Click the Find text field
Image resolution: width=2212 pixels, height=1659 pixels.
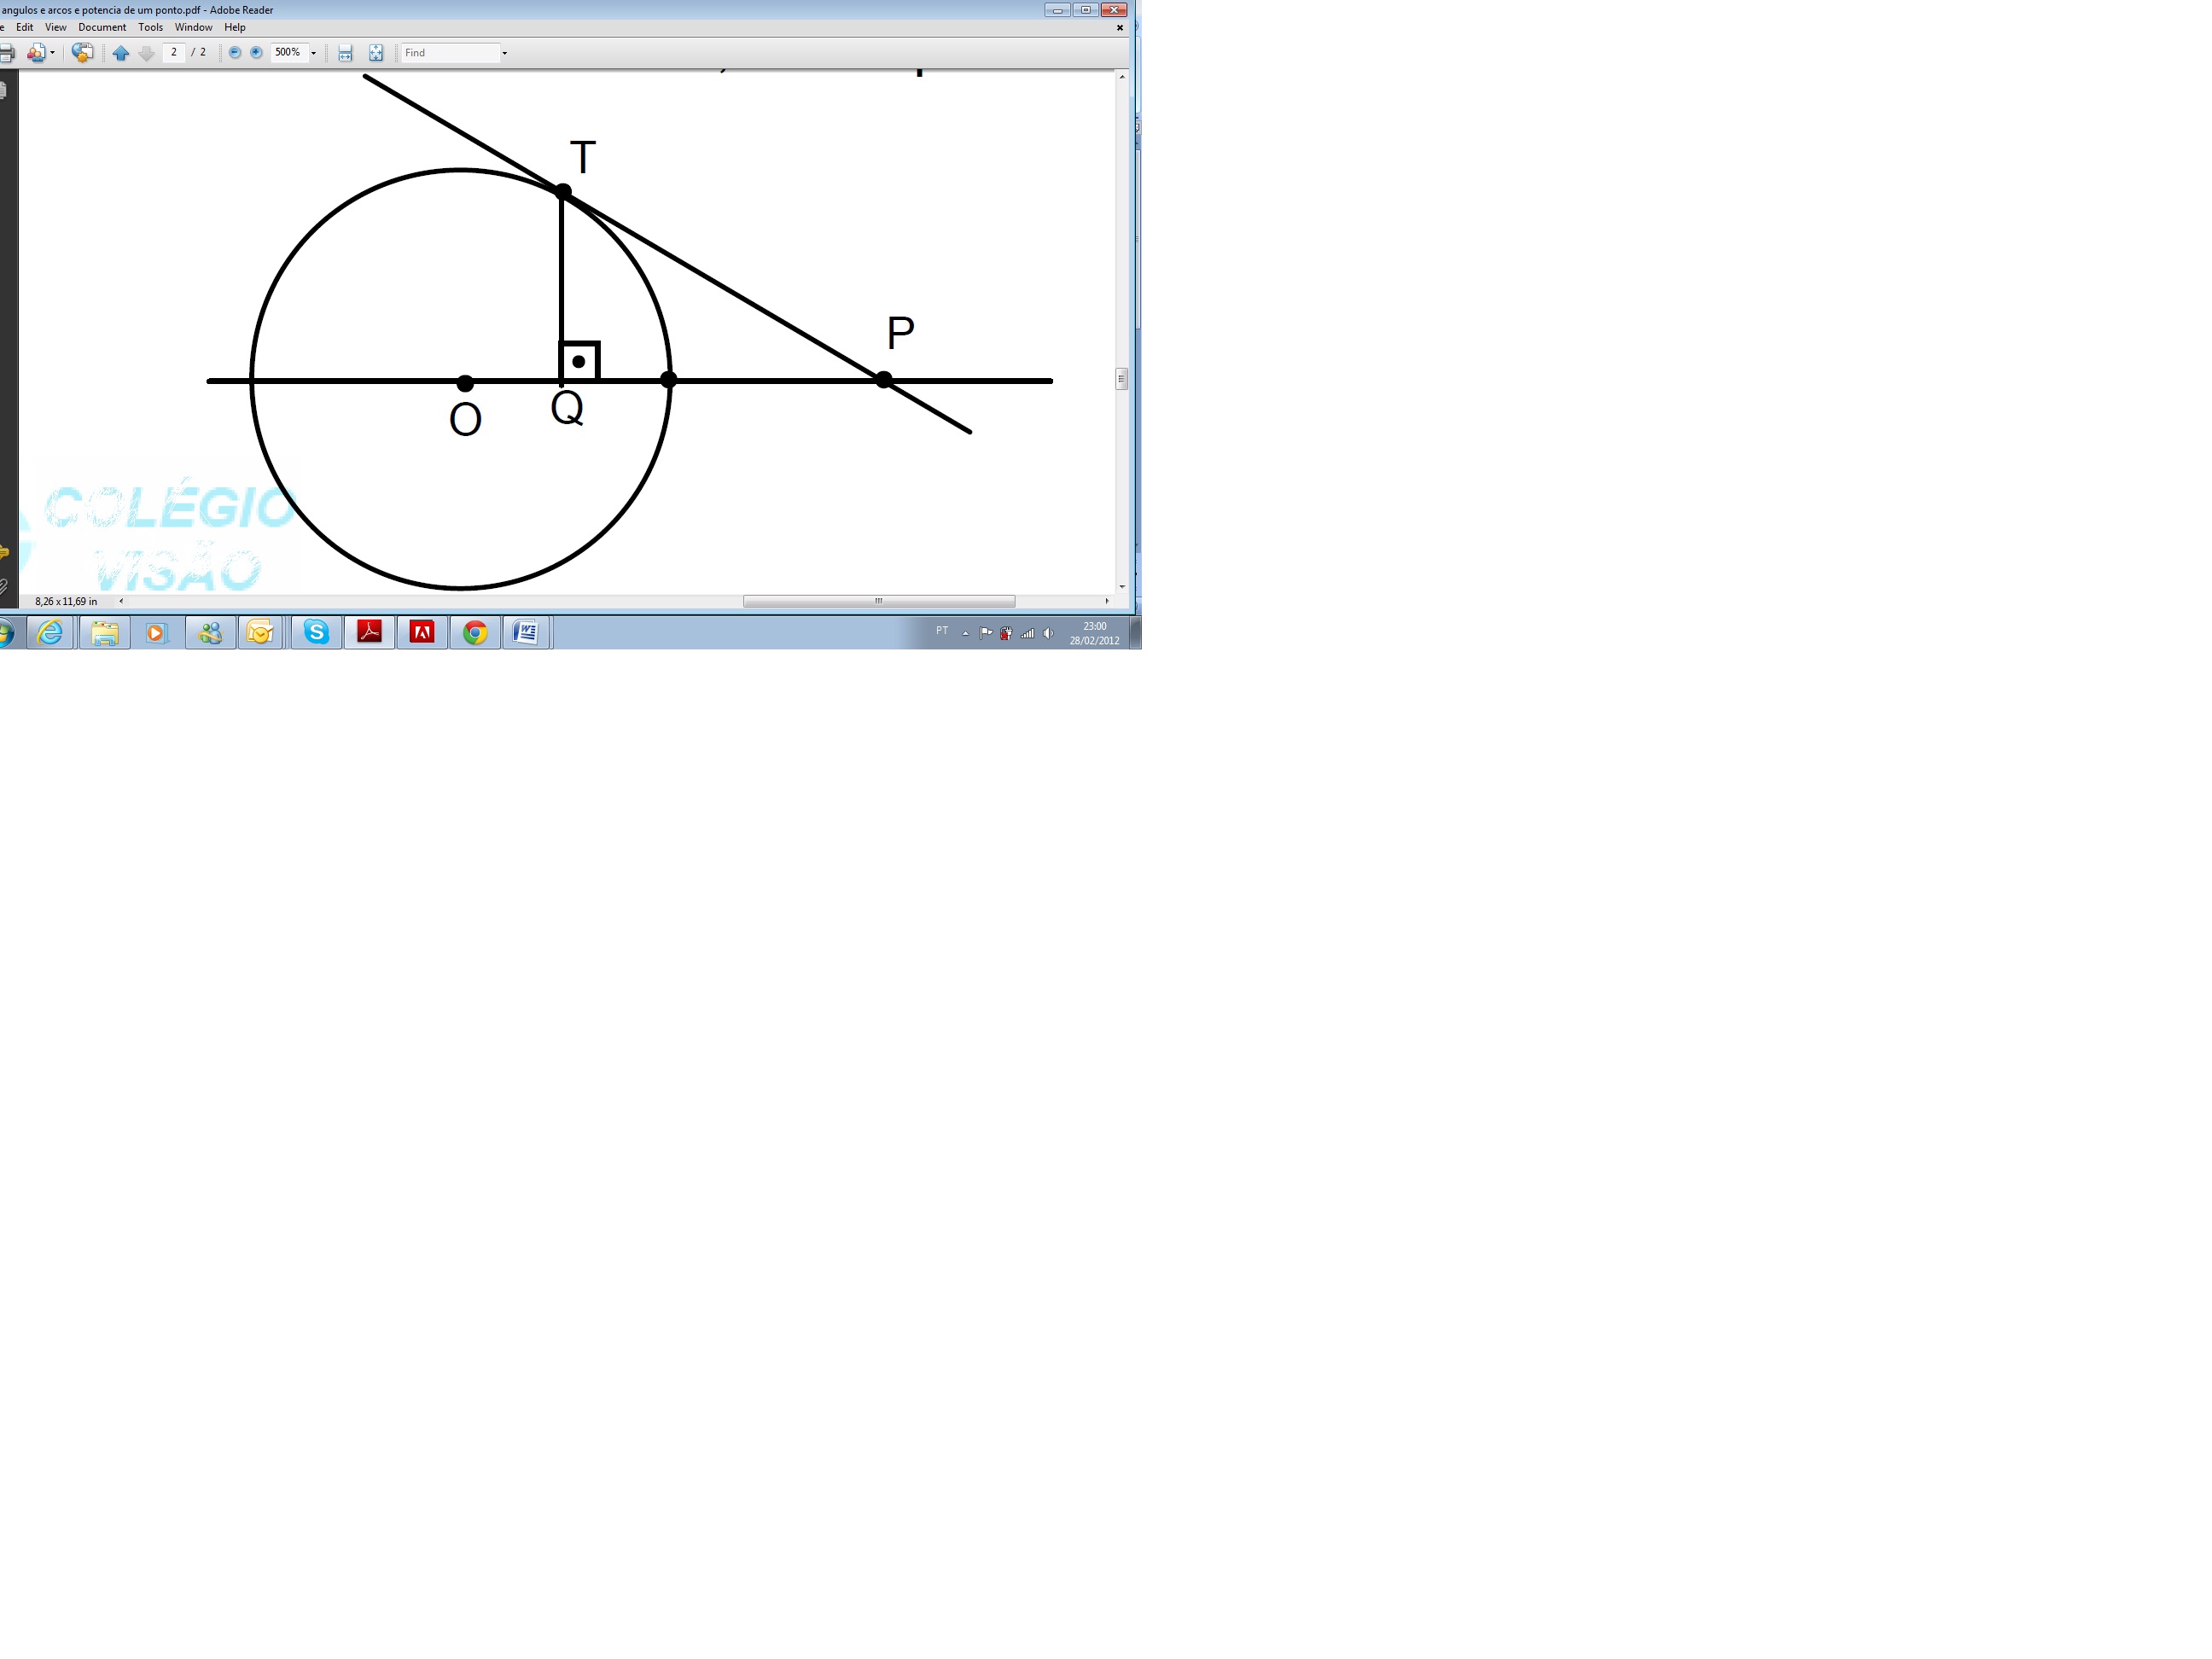[x=449, y=53]
